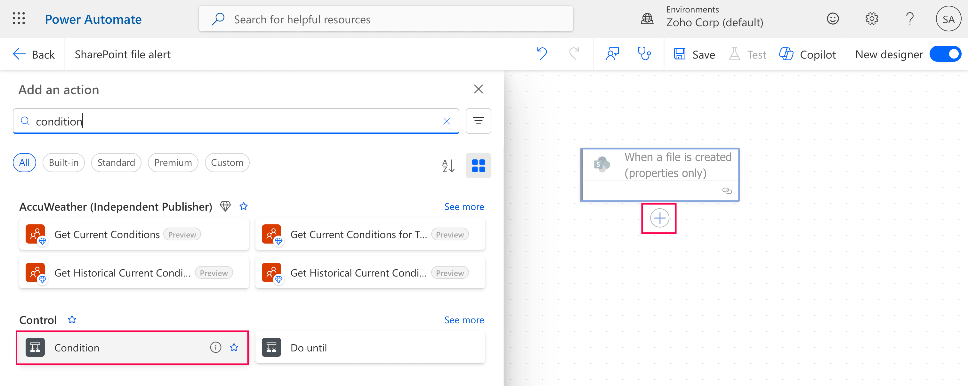Share the flow with collaborators
Screen dimensions: 968x386
pyautogui.click(x=612, y=54)
